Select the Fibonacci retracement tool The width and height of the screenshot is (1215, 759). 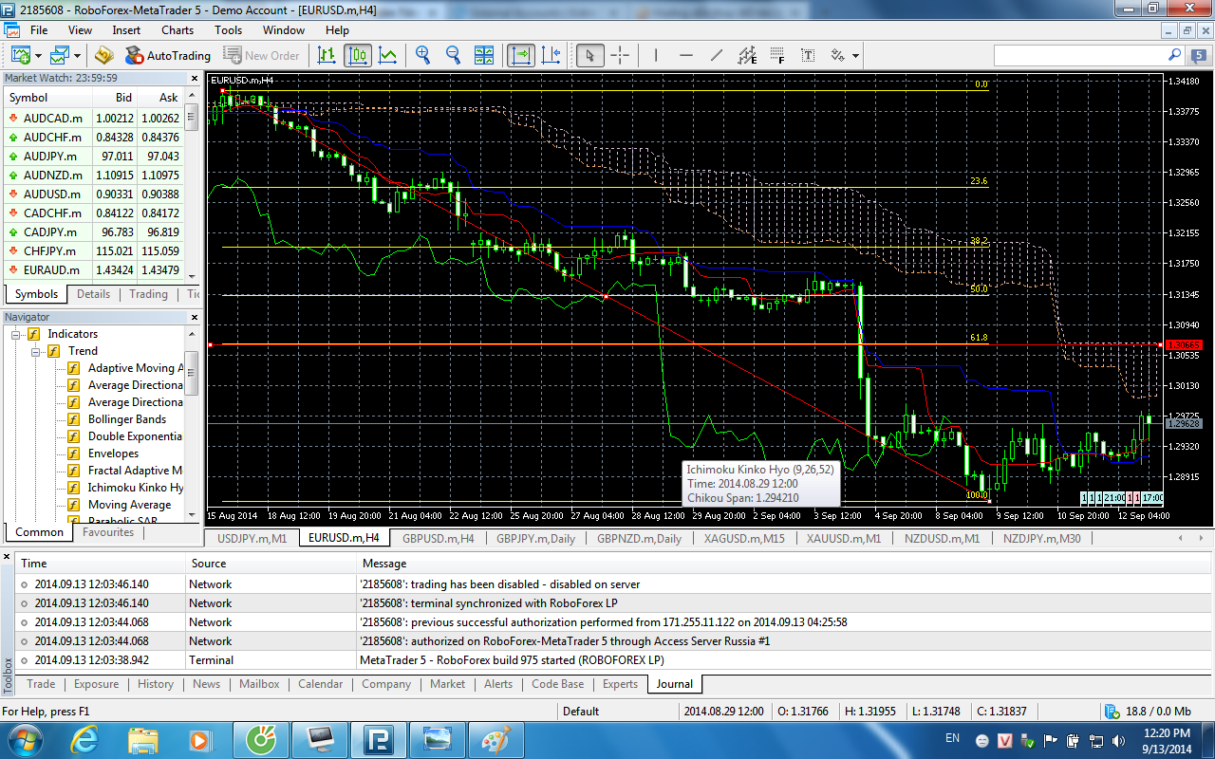(777, 55)
